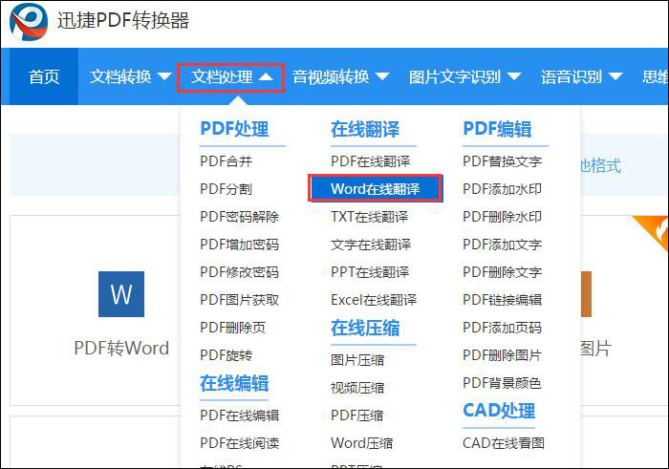
Task: Open PDF在线编辑 under 在线编辑
Action: click(x=240, y=416)
